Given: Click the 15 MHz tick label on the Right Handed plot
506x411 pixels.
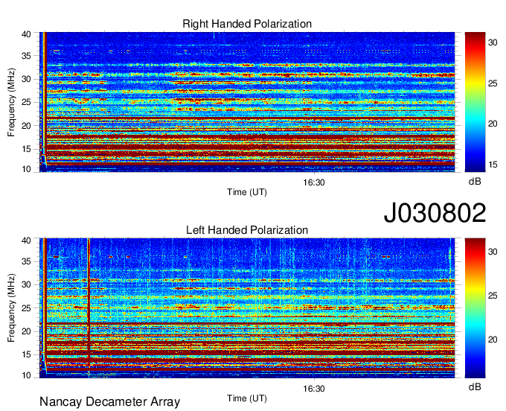Looking at the screenshot, I should [26, 149].
